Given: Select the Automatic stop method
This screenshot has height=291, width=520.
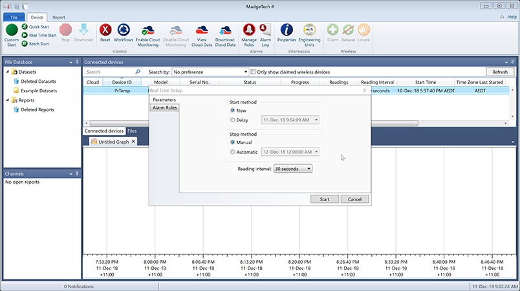Looking at the screenshot, I should pos(233,152).
